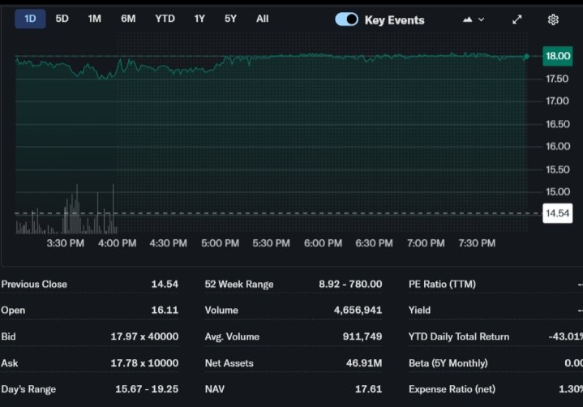Select the 1M time range
This screenshot has height=407, width=583.
pos(94,19)
